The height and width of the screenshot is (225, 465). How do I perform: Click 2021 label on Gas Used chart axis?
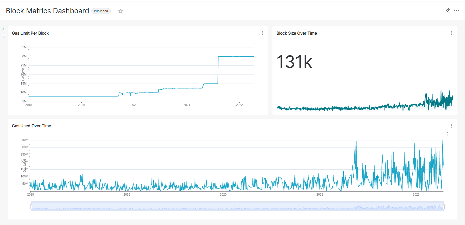(320, 195)
